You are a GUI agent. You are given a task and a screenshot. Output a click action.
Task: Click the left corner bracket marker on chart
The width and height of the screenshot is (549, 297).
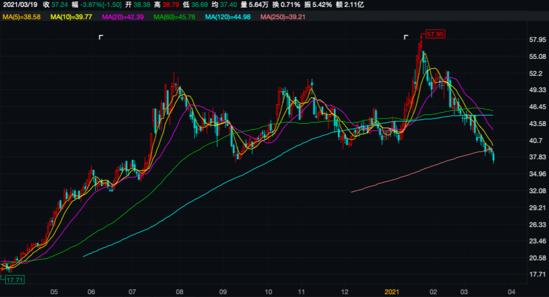pyautogui.click(x=101, y=37)
